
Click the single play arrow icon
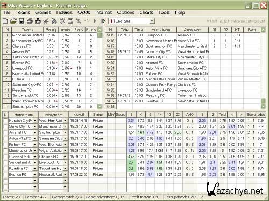[x=95, y=21]
